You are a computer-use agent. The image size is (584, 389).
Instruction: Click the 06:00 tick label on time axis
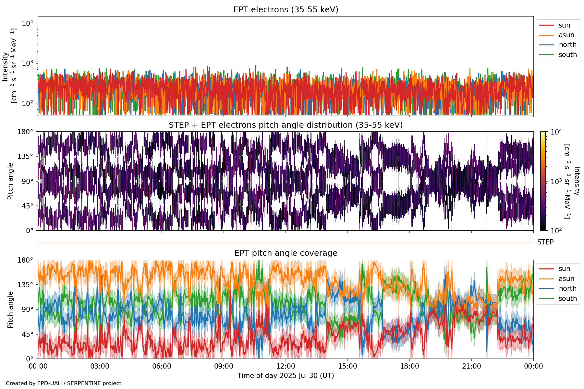(162, 366)
